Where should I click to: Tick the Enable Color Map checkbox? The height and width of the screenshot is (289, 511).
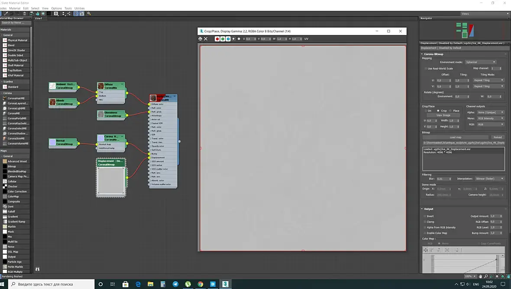[425, 233]
